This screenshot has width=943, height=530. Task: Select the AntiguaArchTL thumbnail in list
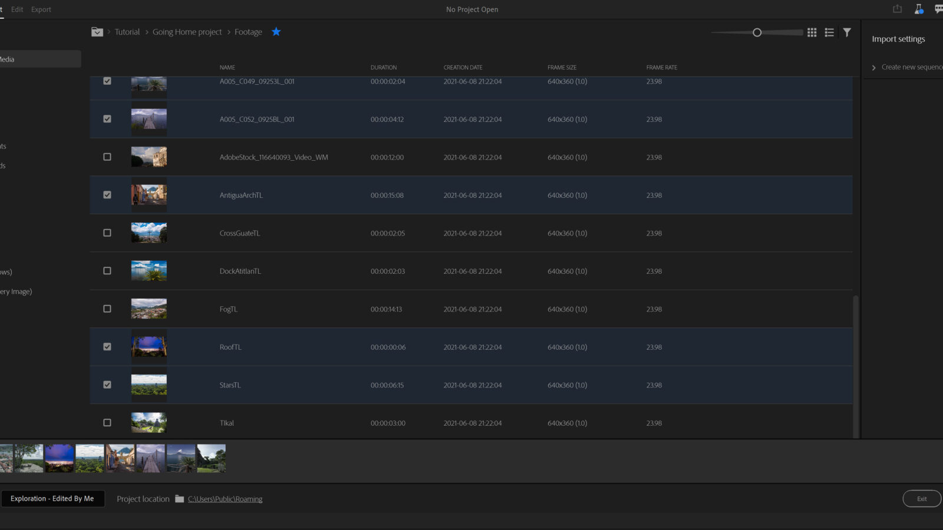click(x=149, y=195)
